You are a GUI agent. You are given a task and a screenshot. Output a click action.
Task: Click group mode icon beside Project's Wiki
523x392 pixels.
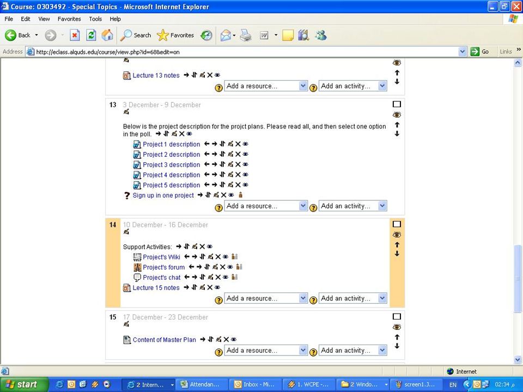234,256
